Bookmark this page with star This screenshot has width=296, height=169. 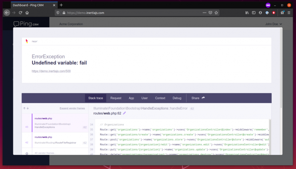pos(216,13)
